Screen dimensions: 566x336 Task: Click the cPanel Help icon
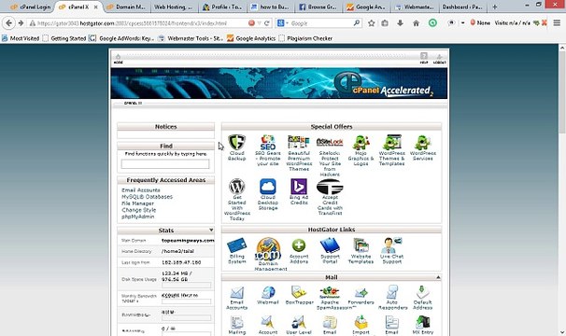tap(424, 58)
